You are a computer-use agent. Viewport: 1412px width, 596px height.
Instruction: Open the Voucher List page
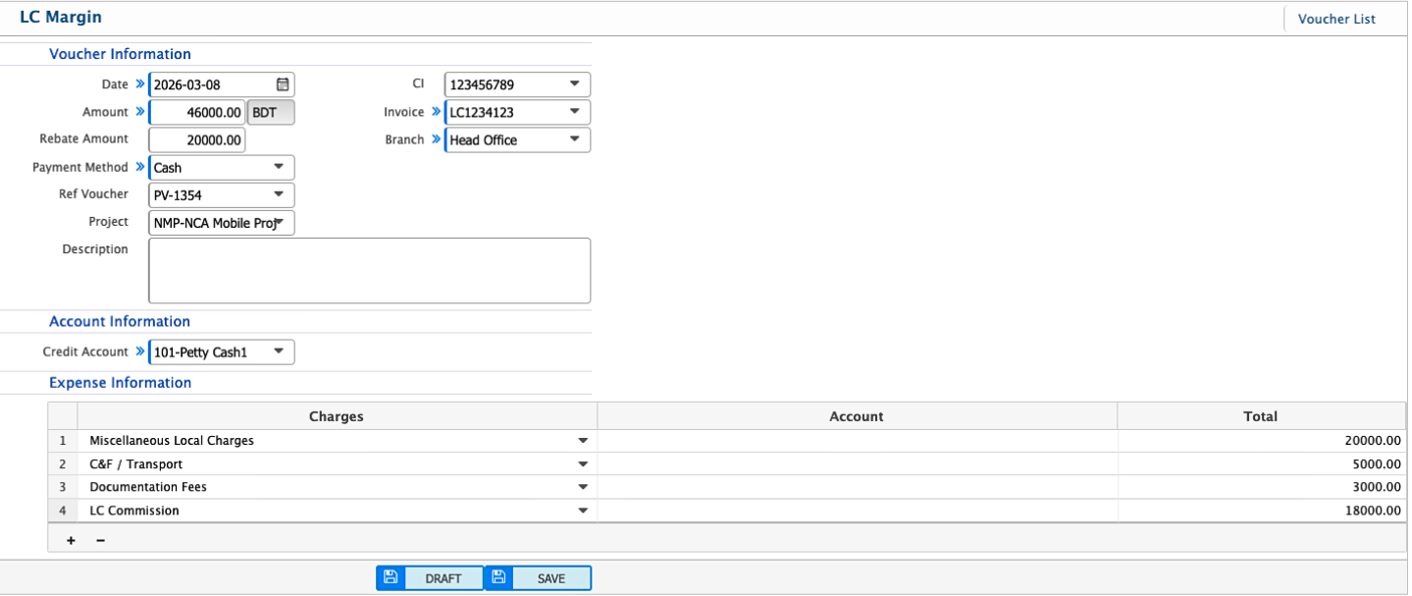pos(1336,18)
